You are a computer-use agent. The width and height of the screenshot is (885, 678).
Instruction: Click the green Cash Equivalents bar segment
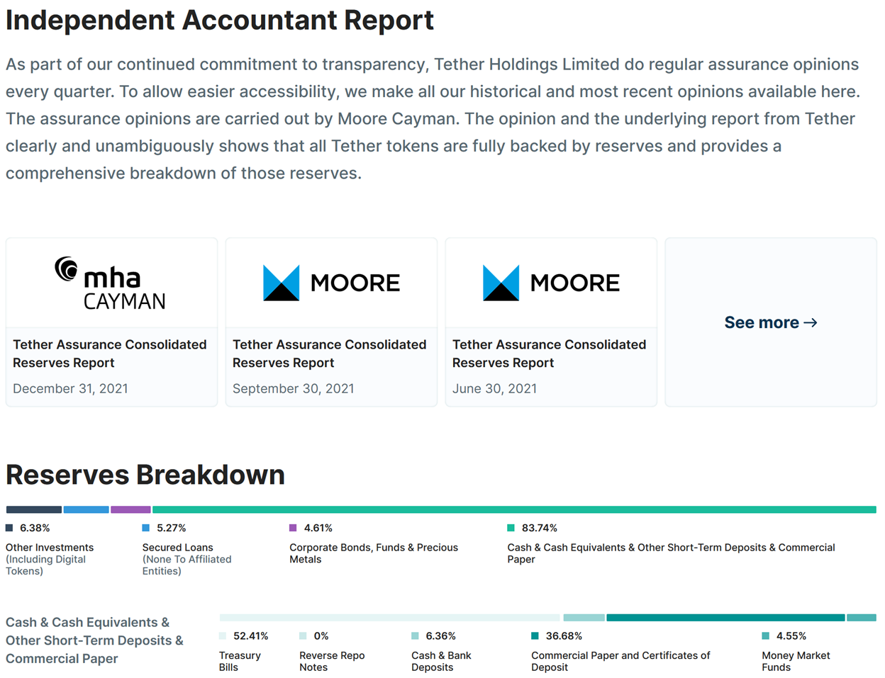tap(514, 509)
